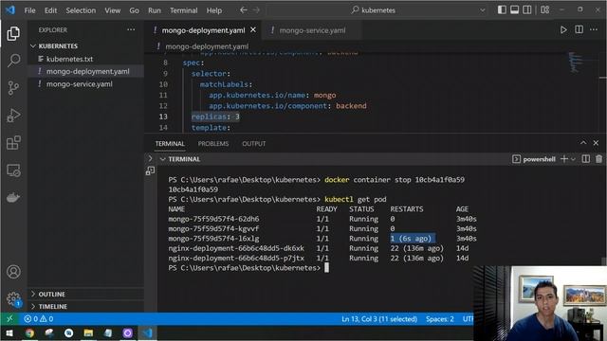Click the mongo-deployment.yaml breadcrumb
Viewport: 607px width, 341px height.
(x=207, y=46)
